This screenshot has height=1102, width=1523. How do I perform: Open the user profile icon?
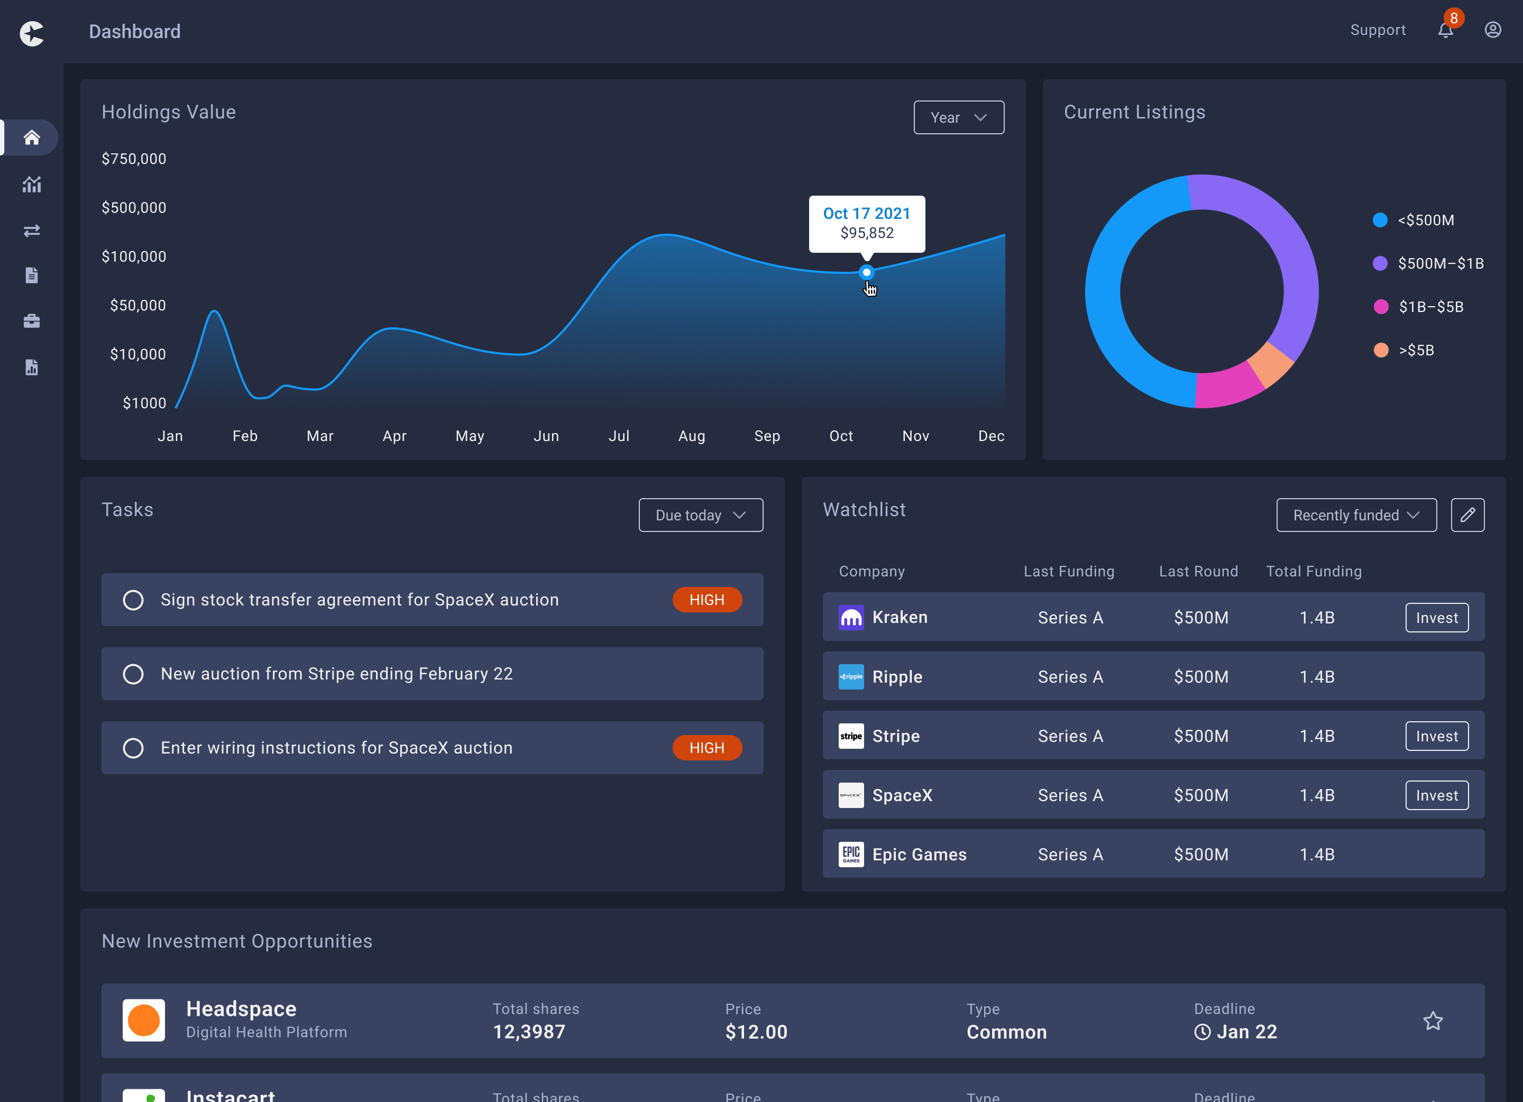1493,30
